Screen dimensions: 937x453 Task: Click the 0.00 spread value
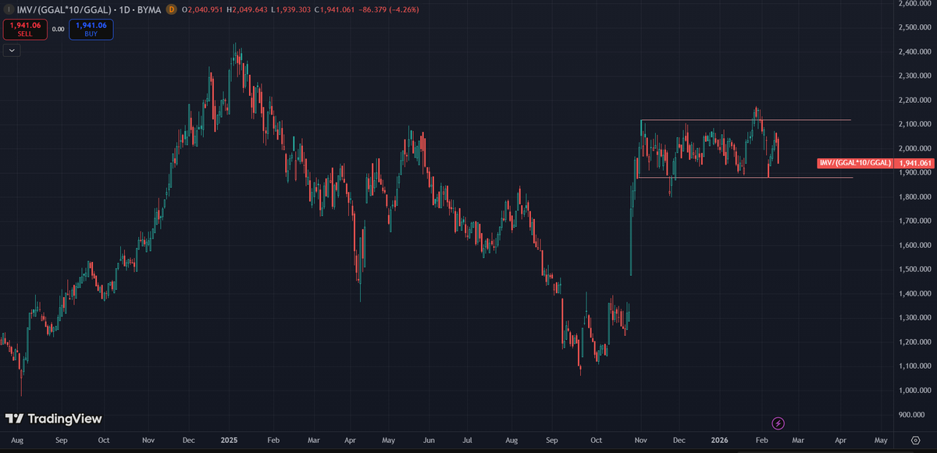click(x=57, y=30)
